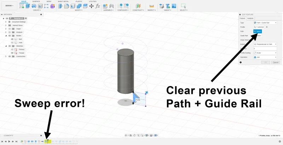Select the Fillet tool
283x145 pixels.
click(67, 6)
